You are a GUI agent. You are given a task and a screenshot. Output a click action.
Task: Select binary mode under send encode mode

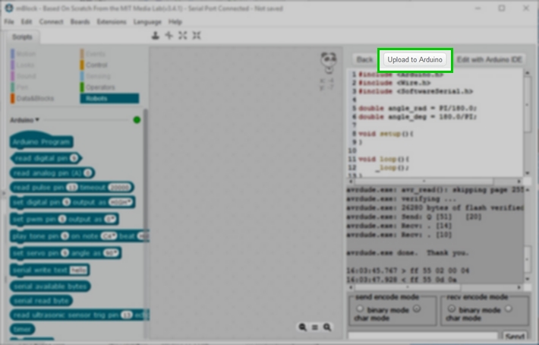[360, 309]
